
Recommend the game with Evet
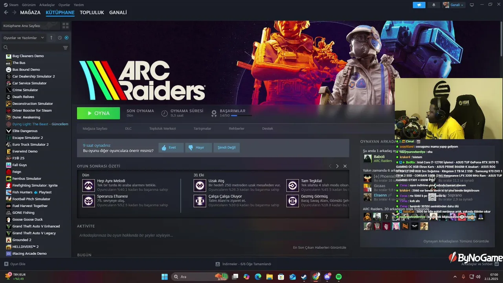coord(171,147)
